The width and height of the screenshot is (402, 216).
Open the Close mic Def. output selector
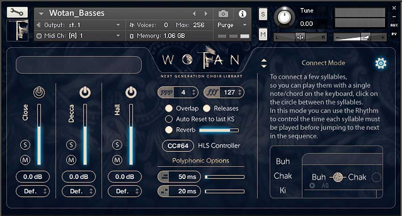click(33, 191)
